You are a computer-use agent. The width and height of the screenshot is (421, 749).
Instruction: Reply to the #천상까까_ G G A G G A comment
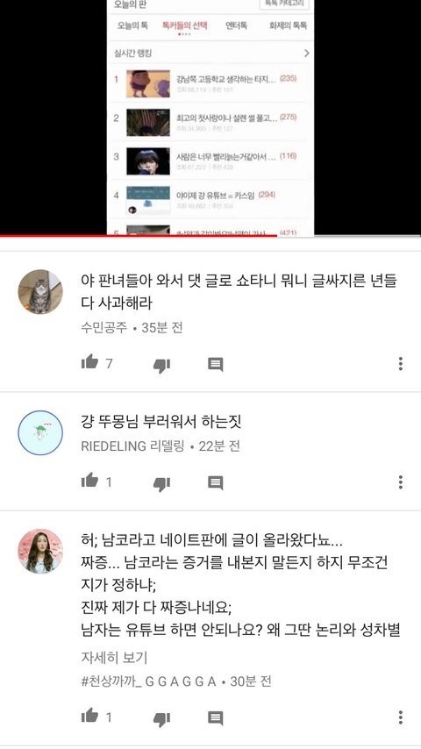pos(216,717)
